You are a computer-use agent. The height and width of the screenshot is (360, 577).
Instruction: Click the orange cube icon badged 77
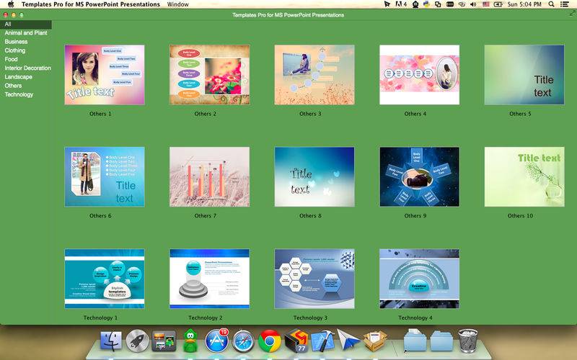(296, 341)
